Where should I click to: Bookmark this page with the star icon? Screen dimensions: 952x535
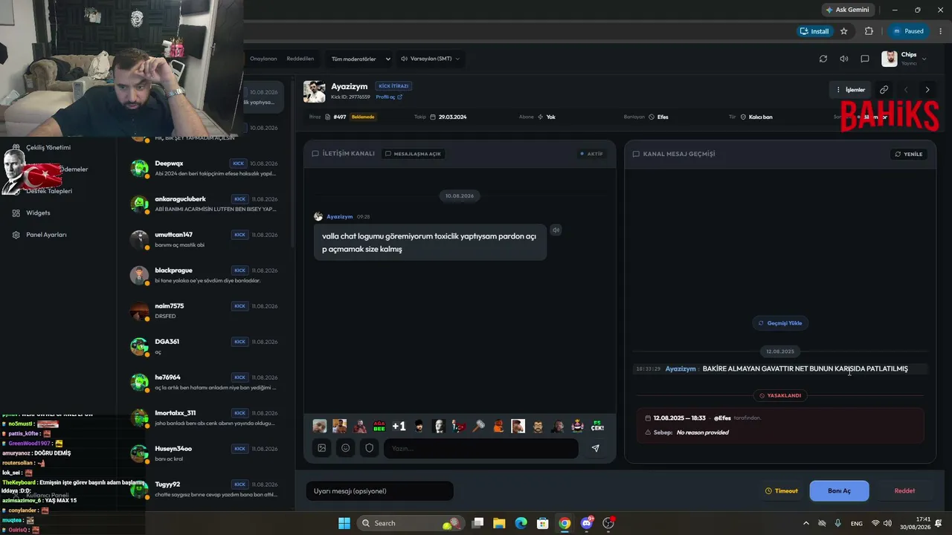click(x=843, y=31)
